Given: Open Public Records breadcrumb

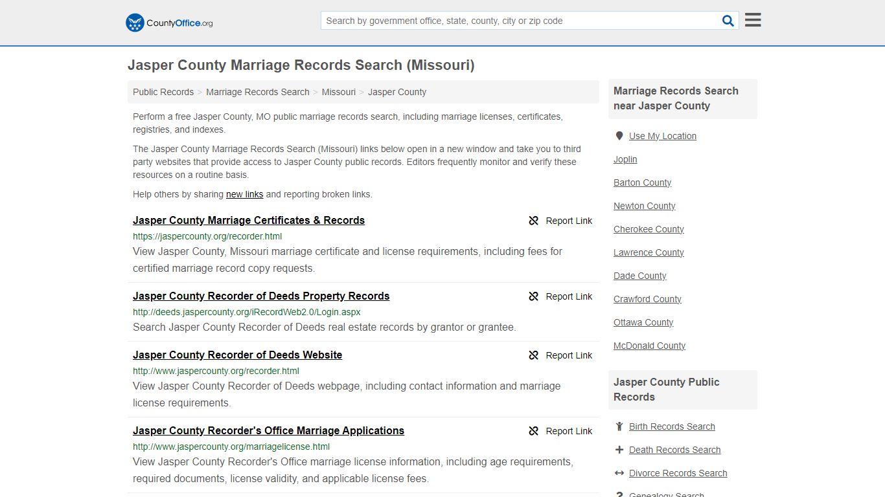Looking at the screenshot, I should pos(163,92).
